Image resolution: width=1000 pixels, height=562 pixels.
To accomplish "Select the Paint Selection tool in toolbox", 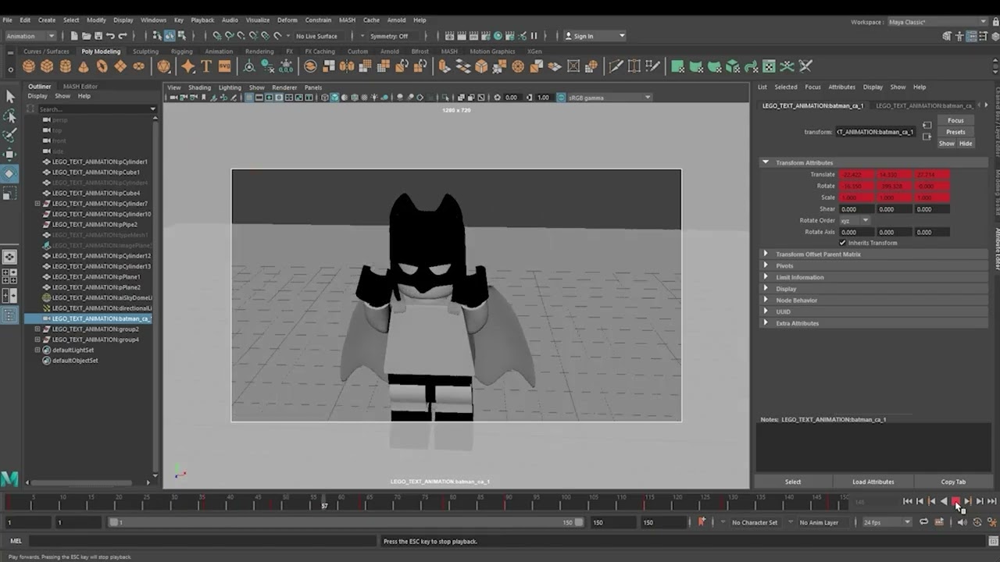I will (x=10, y=135).
